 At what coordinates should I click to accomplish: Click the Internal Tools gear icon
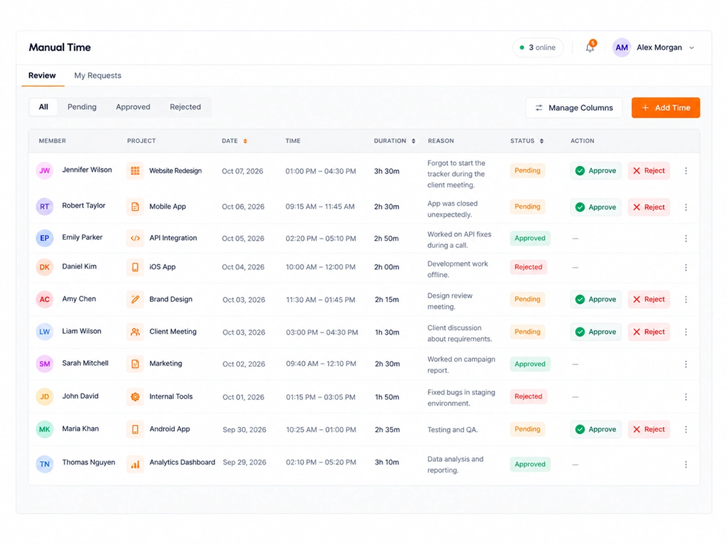coord(135,397)
